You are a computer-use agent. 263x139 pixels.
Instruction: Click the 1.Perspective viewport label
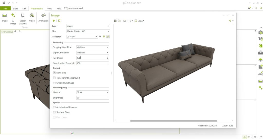point(7,32)
